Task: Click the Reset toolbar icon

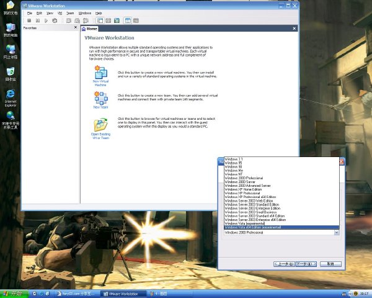Action: tap(55, 20)
